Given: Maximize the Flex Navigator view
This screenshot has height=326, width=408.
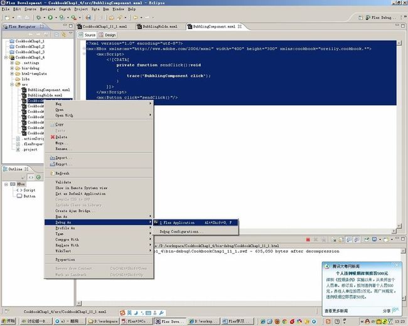Looking at the screenshot, I should 71,26.
